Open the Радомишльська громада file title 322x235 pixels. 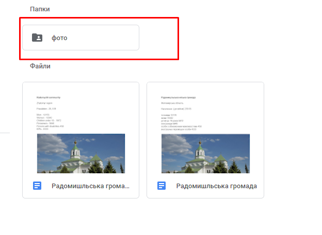[217, 186]
